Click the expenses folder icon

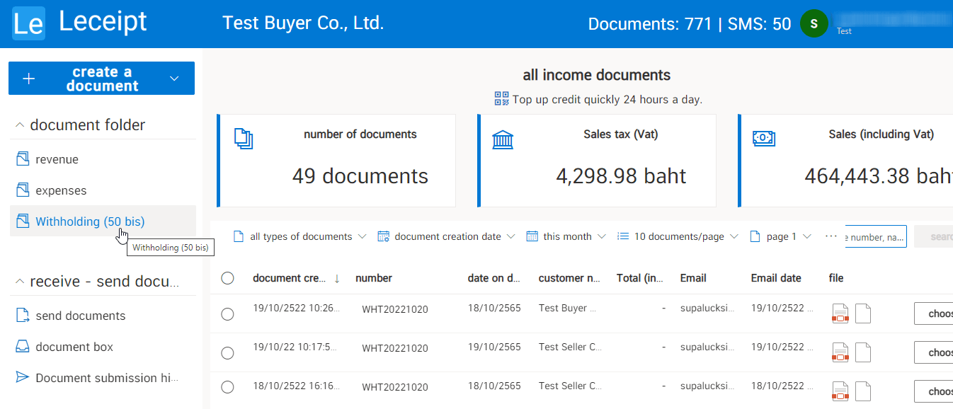coord(22,190)
